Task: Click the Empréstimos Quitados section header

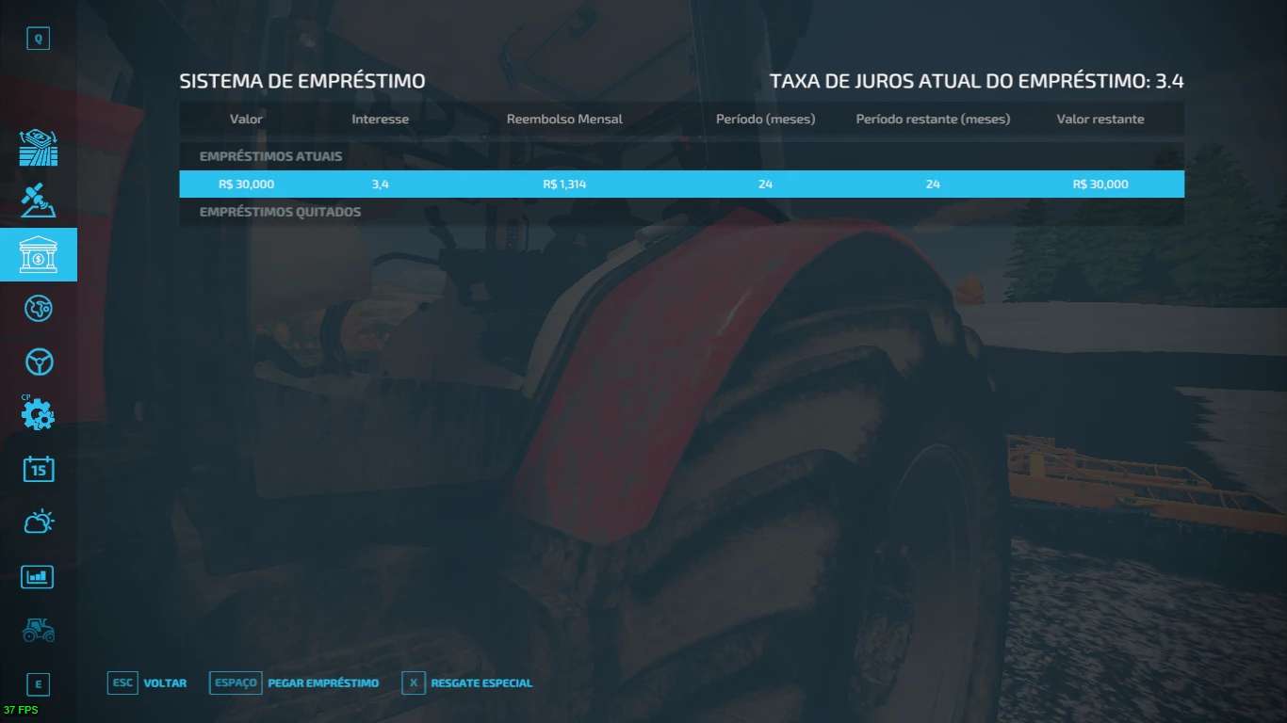Action: coord(280,212)
